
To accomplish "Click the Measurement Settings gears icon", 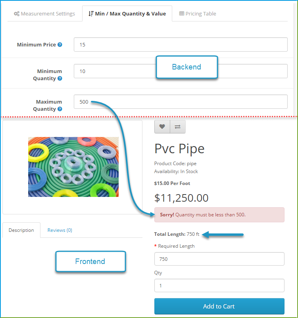I will click(17, 14).
